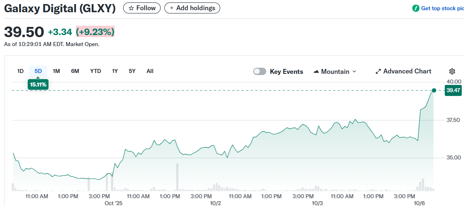Select the All time range
This screenshot has width=464, height=206.
150,71
